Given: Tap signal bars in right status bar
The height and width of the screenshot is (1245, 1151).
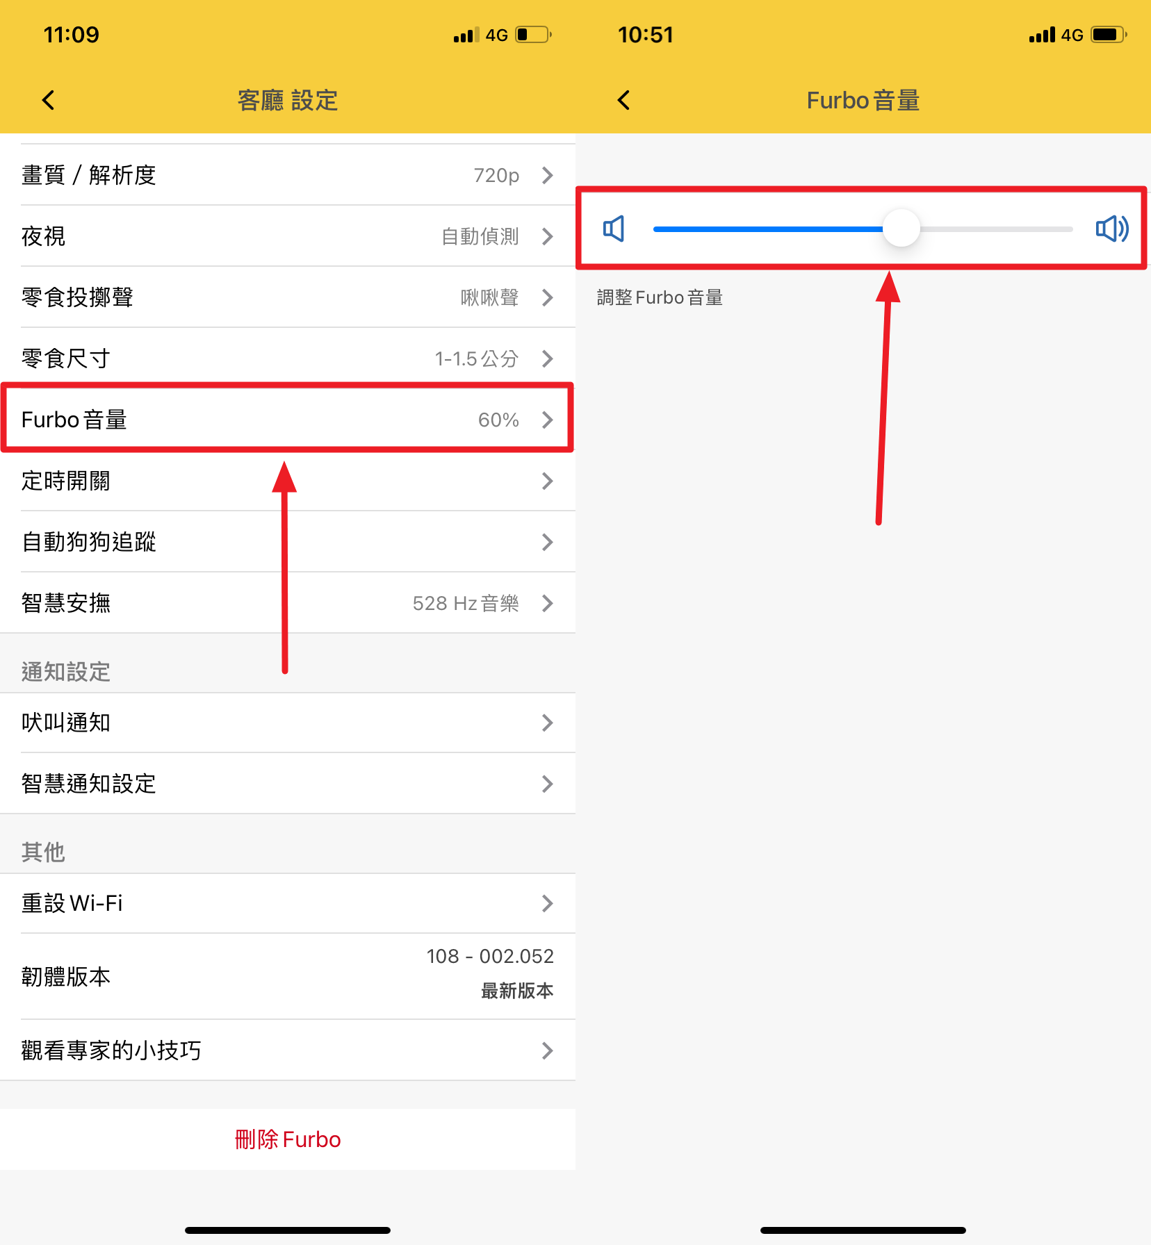Looking at the screenshot, I should [1042, 35].
